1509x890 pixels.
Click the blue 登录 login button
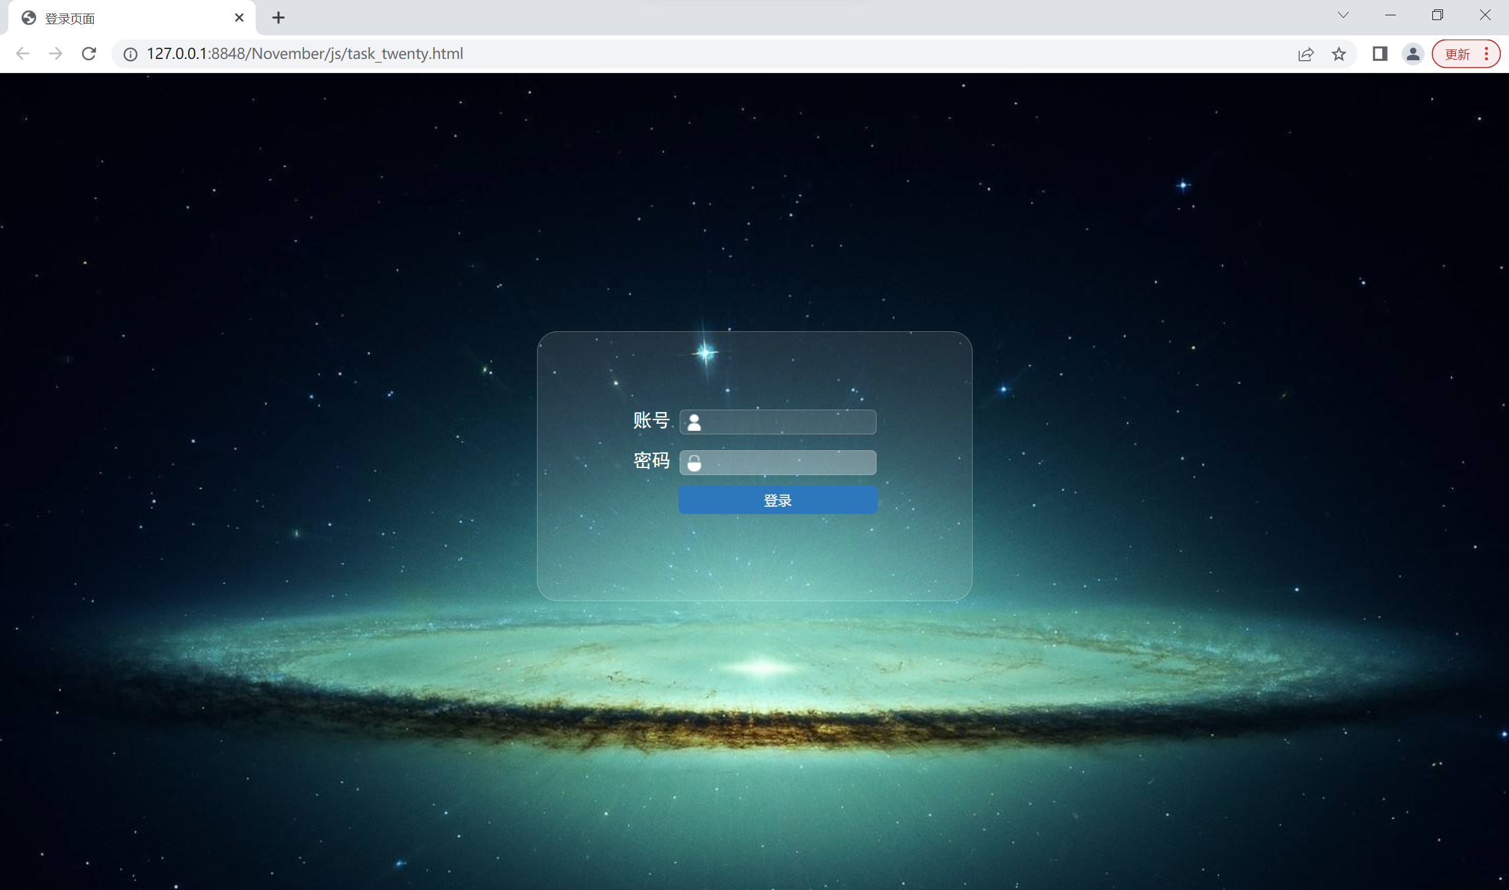coord(778,500)
